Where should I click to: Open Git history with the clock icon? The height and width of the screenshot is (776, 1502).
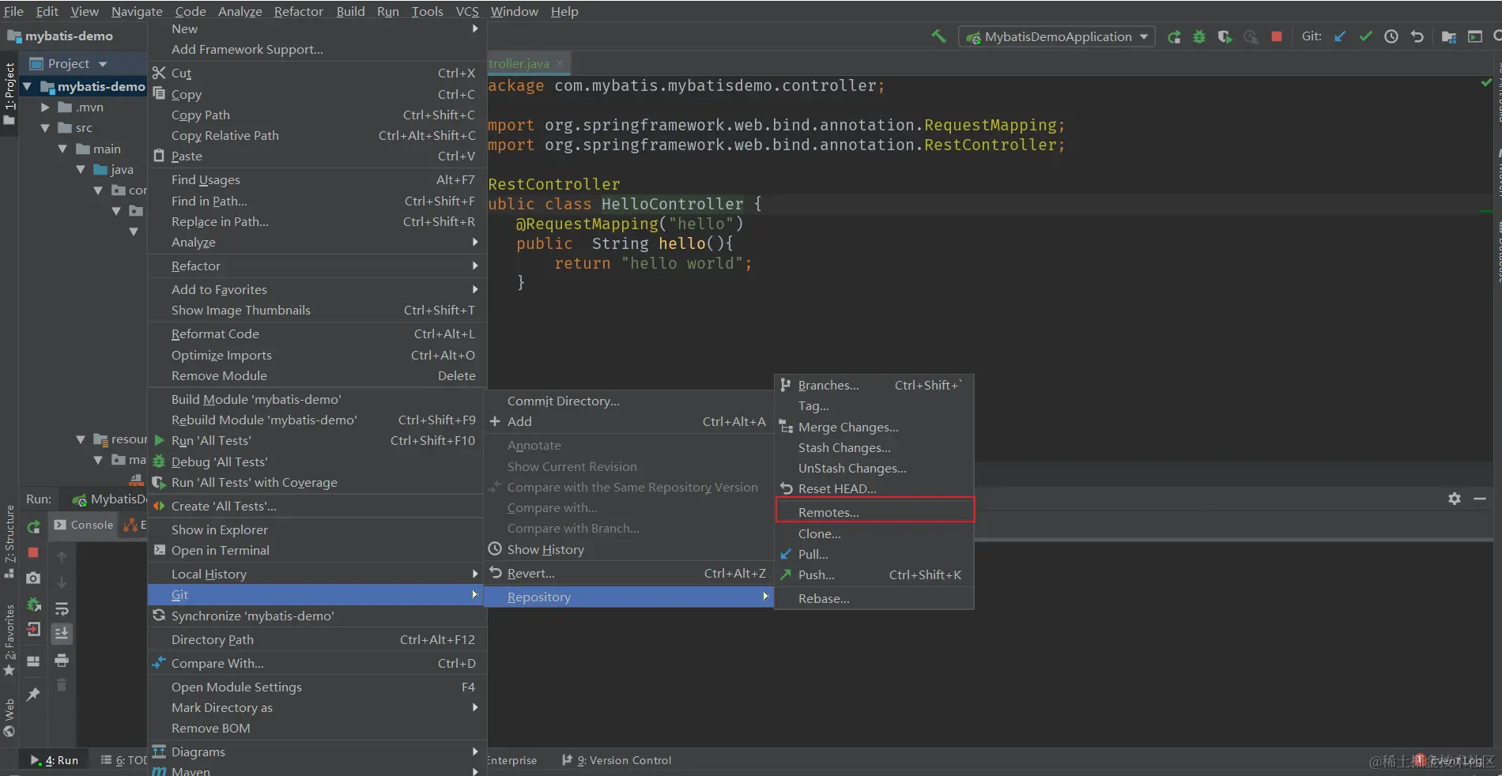(x=1391, y=36)
